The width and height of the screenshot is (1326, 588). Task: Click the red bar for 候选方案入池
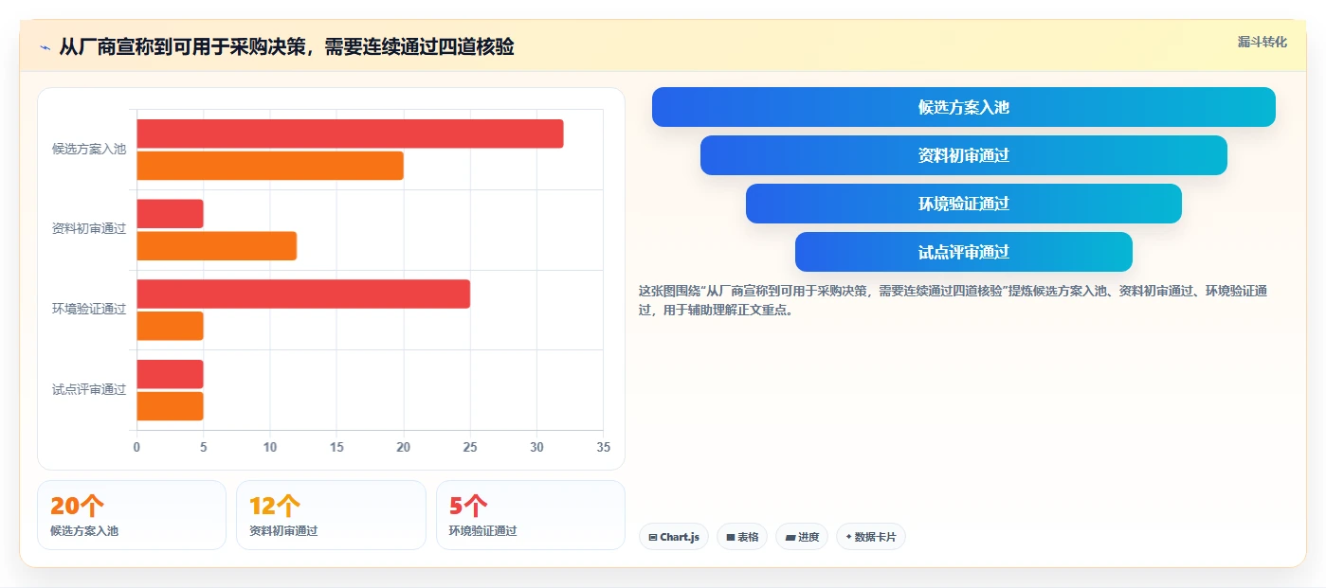click(x=350, y=134)
